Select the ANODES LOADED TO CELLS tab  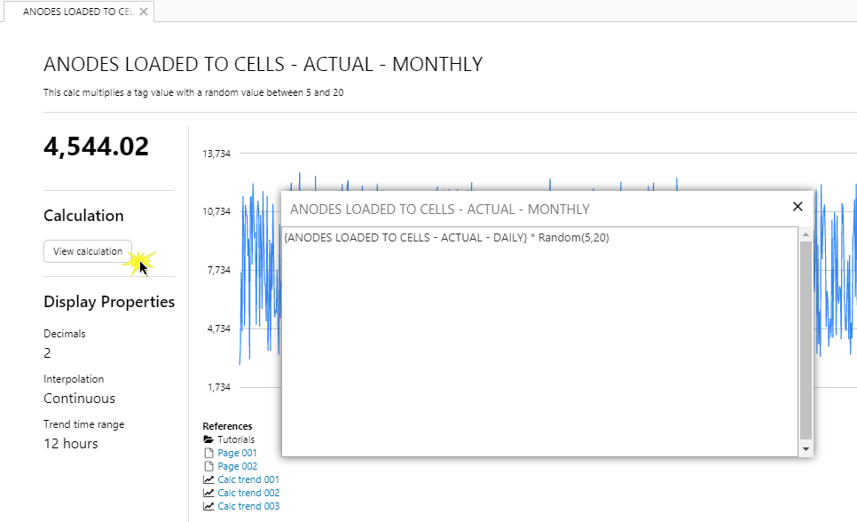point(75,12)
